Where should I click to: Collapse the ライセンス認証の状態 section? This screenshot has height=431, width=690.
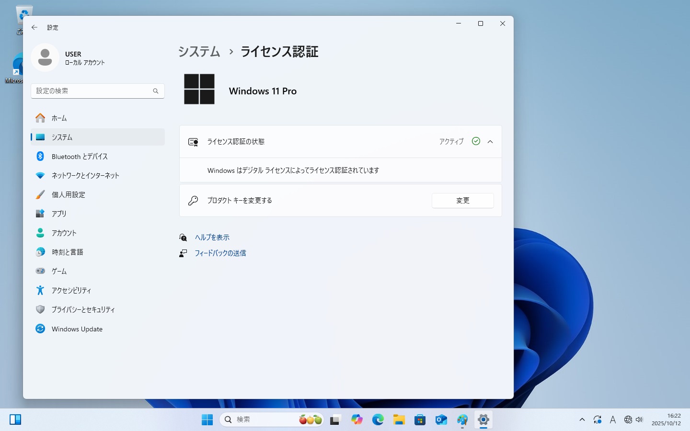(x=490, y=142)
